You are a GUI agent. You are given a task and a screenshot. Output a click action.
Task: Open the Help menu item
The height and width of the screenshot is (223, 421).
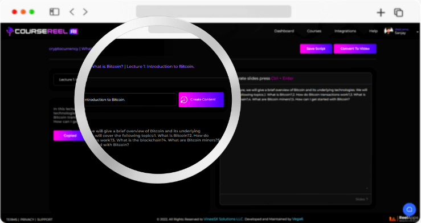pos(373,31)
